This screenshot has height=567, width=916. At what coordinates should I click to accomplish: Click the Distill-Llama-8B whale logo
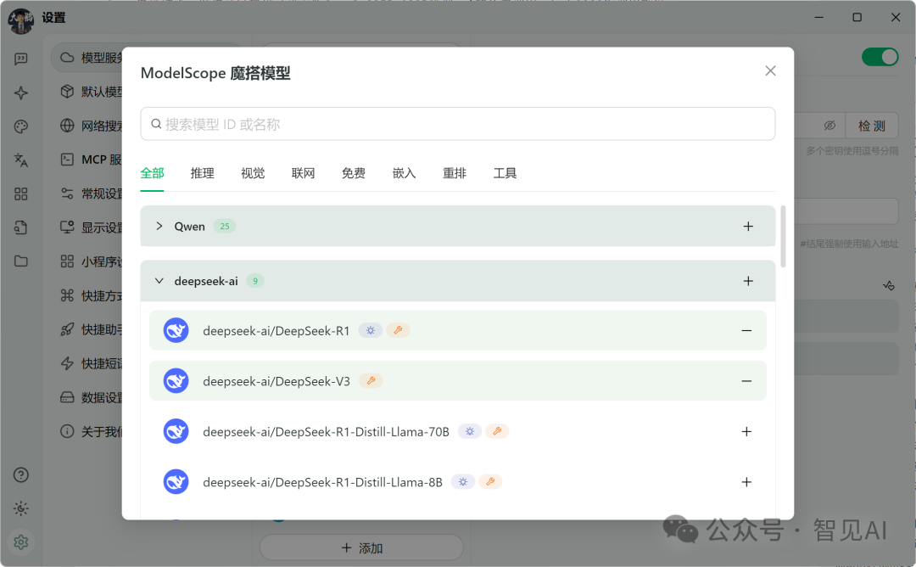point(176,481)
